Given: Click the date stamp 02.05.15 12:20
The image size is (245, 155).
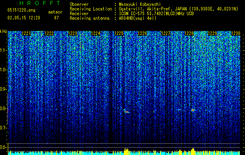Looking at the screenshot, I should (x=24, y=18).
